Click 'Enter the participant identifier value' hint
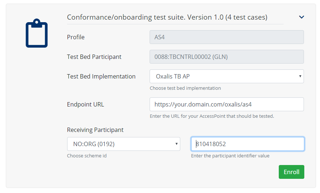 pos(230,156)
